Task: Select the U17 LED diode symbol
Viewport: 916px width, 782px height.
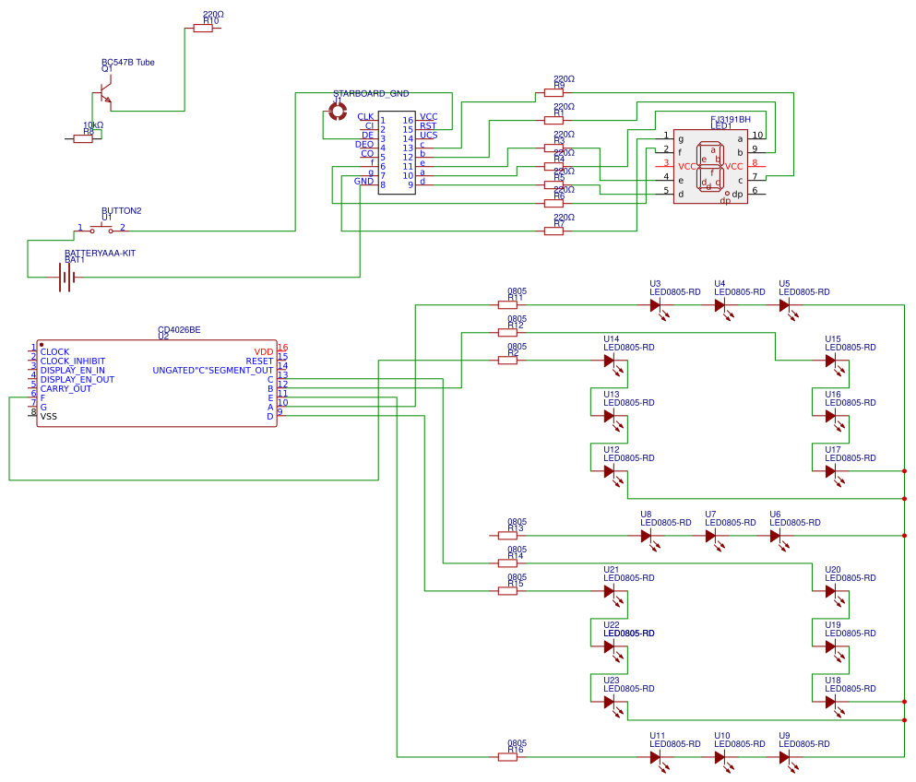Action: coord(832,474)
